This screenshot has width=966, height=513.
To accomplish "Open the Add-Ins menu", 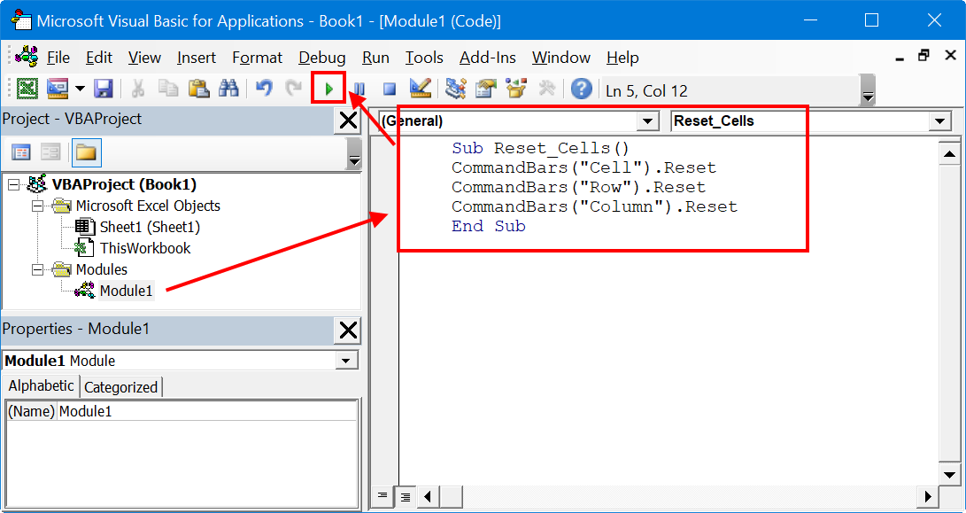I will click(x=488, y=57).
